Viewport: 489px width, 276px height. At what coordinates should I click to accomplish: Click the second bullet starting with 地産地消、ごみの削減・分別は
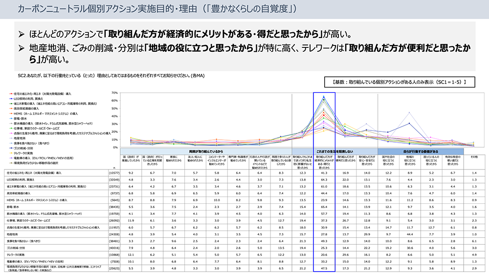pos(244,54)
